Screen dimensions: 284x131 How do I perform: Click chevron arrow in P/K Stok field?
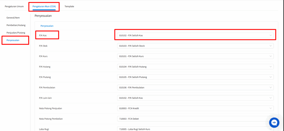point(271,46)
